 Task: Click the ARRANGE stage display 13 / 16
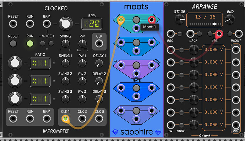pos(205,20)
